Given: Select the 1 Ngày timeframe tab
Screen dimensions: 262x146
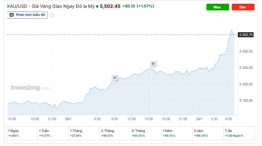Looking at the screenshot, I should click(x=22, y=133).
